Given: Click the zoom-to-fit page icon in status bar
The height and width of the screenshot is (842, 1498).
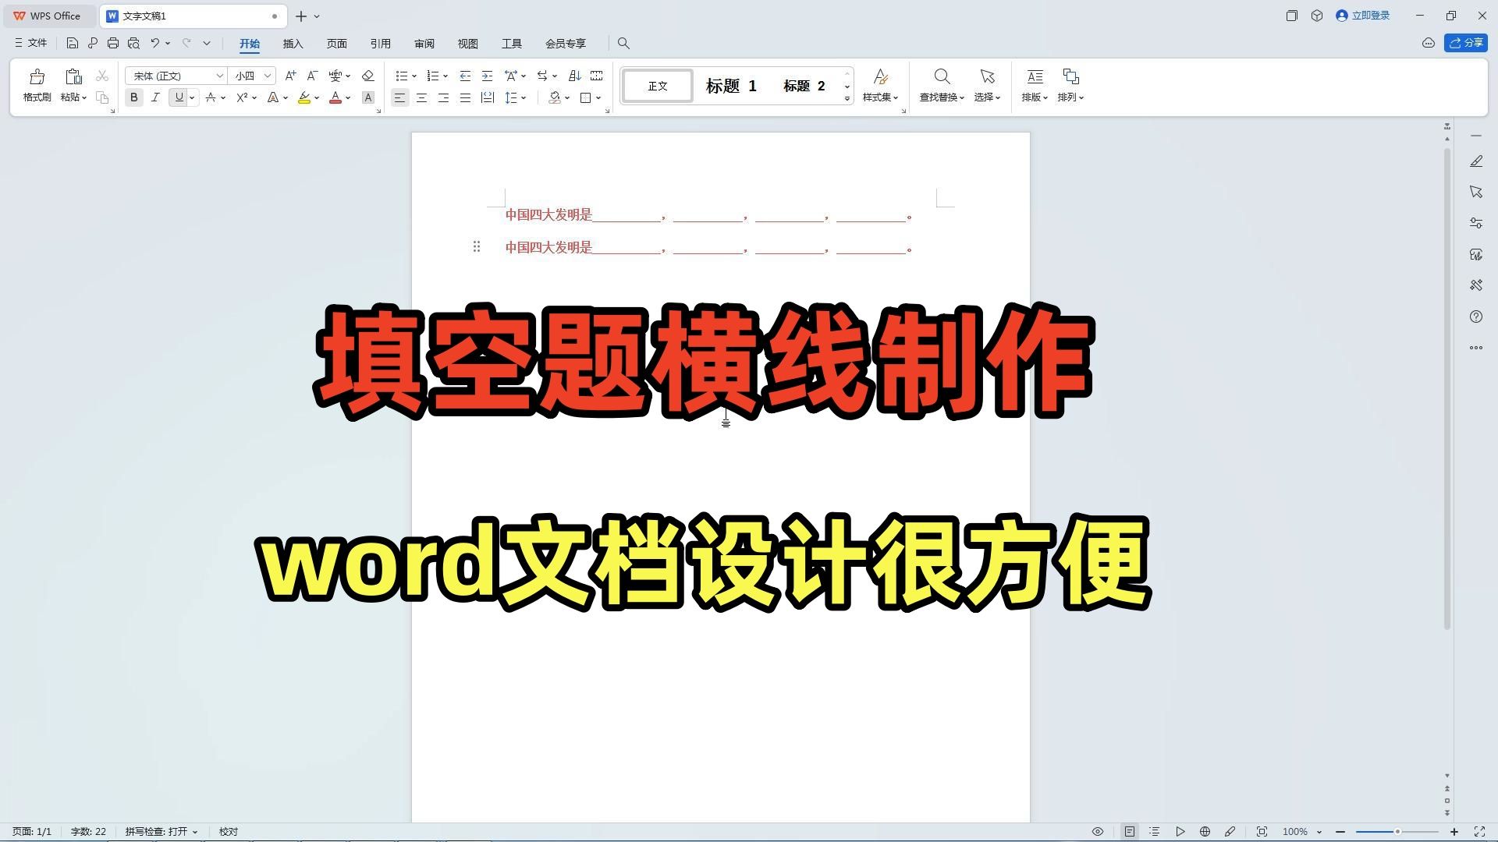Looking at the screenshot, I should [1262, 832].
